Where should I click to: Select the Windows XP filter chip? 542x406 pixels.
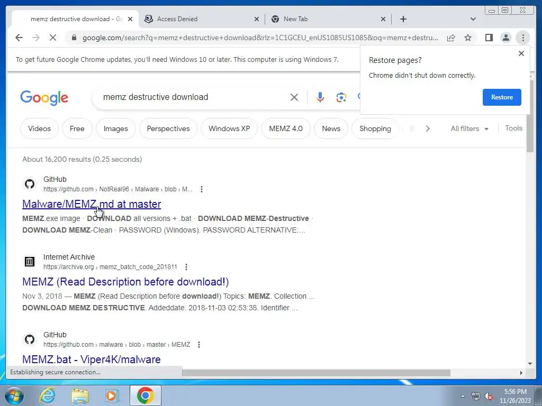[229, 128]
